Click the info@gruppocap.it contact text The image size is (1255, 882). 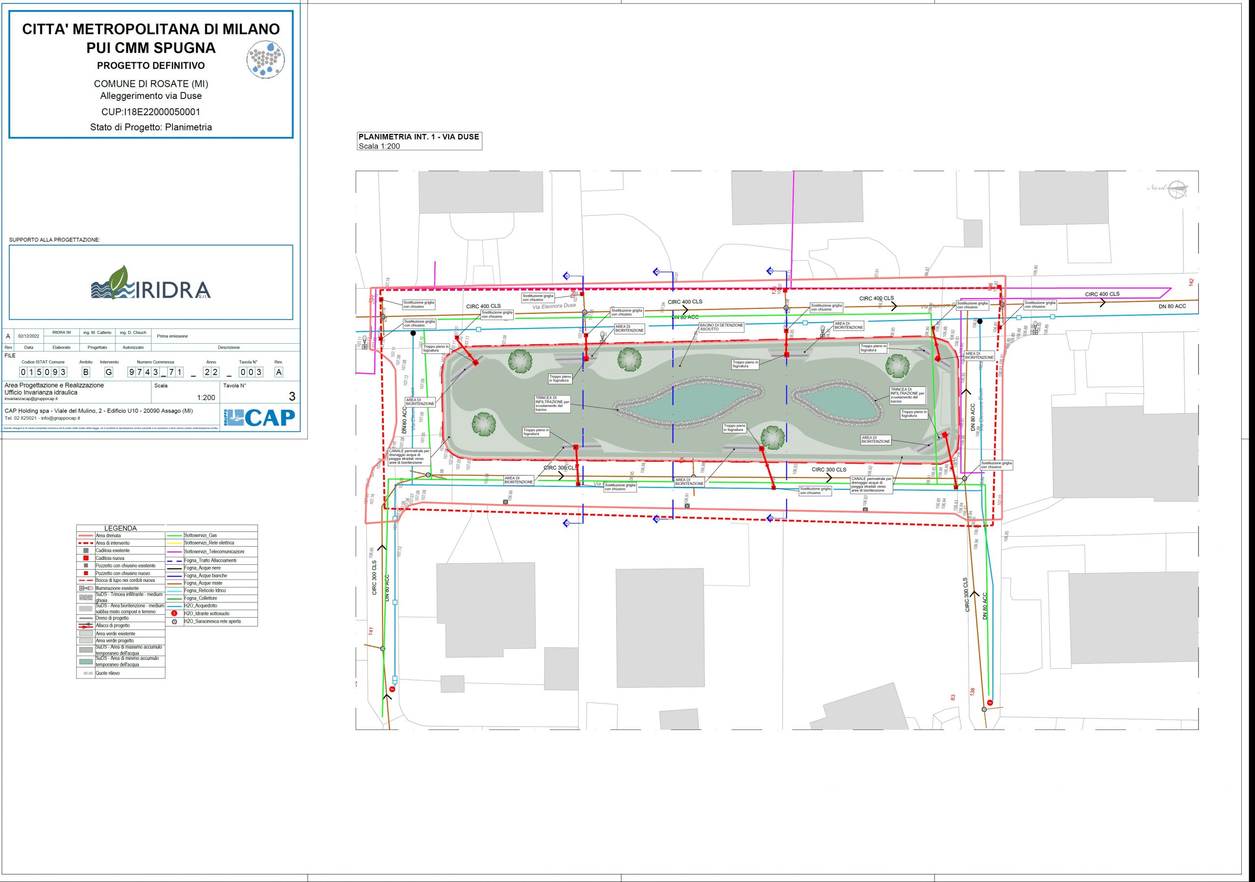coord(60,418)
